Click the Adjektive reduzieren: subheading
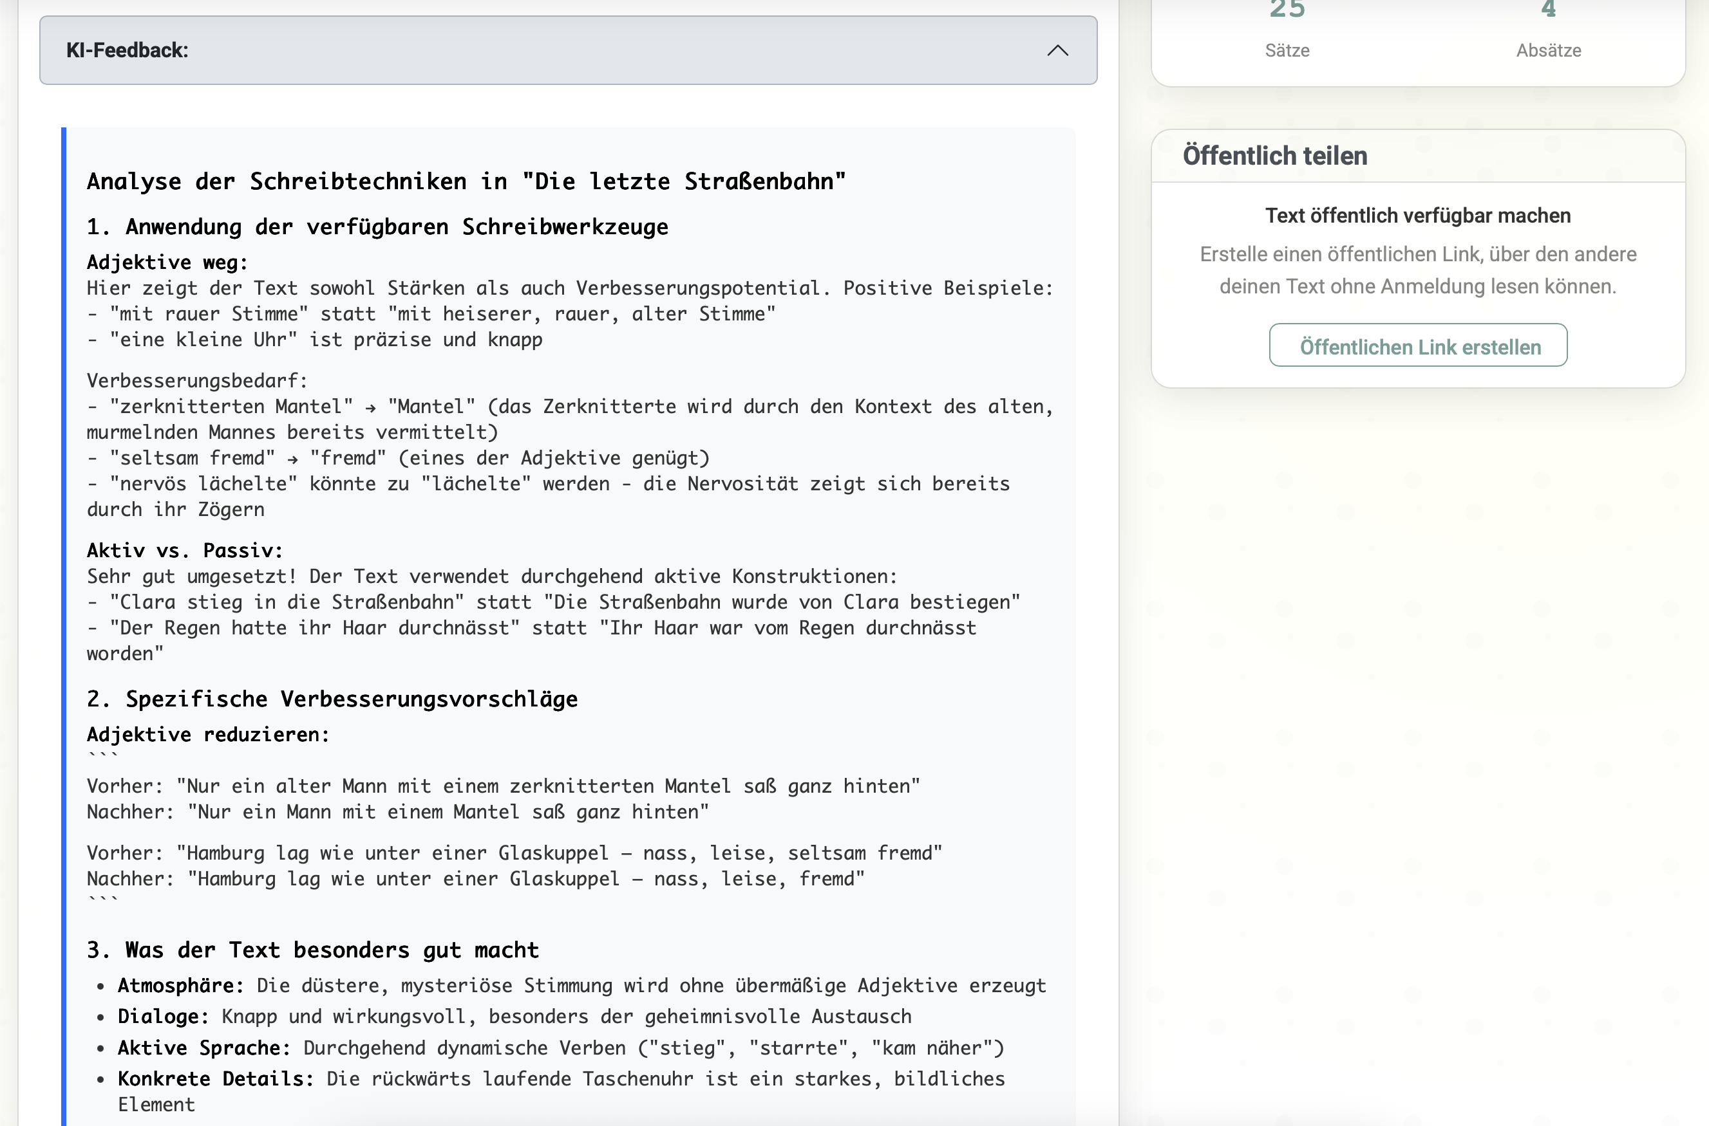 point(208,735)
